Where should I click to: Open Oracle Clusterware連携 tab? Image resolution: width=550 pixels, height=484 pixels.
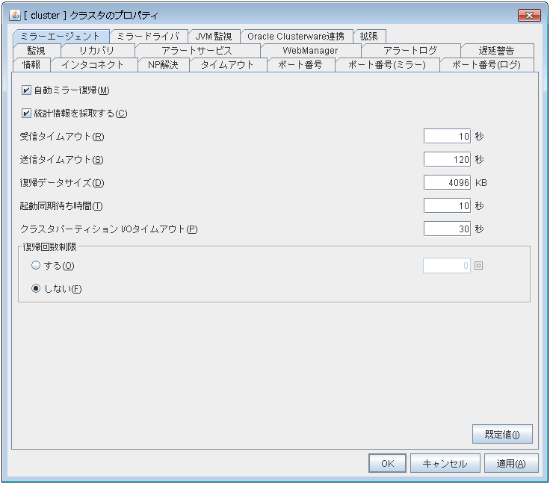pos(296,36)
